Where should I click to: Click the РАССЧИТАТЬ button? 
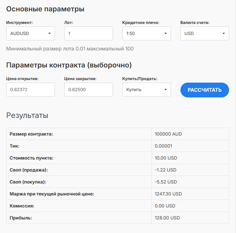tap(205, 90)
